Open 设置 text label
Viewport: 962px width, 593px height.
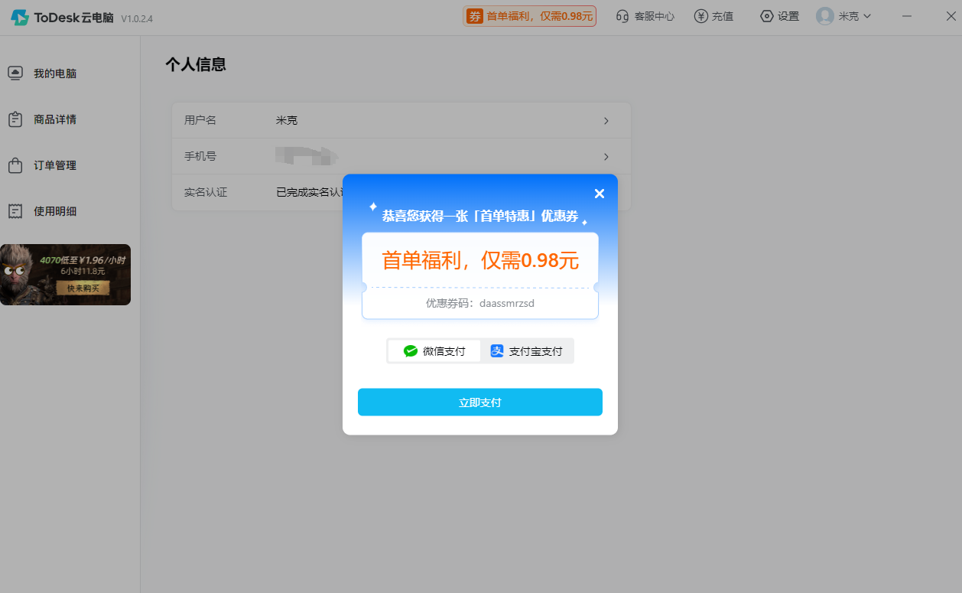coord(788,16)
